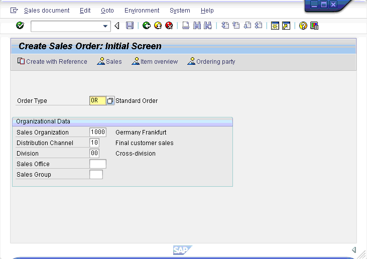
Task: Open the Sales document menu
Action: coord(47,11)
